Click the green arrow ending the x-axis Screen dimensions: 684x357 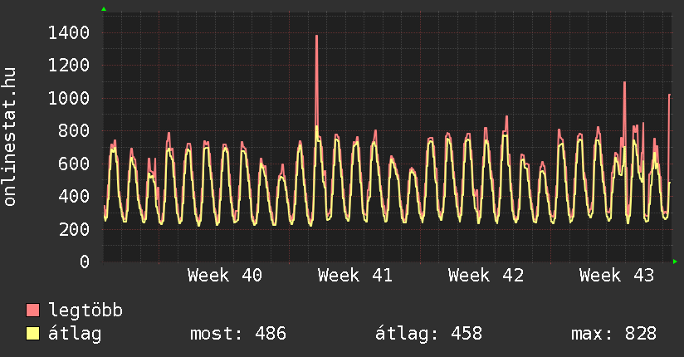tap(675, 262)
